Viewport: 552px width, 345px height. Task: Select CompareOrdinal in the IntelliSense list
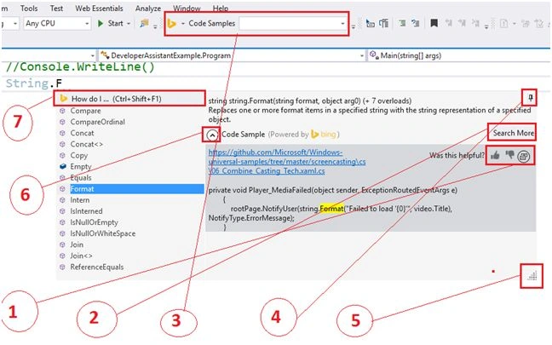click(97, 122)
